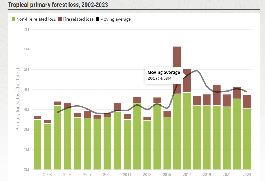
Task: Click the black Moving average legend swatch
Action: point(97,19)
